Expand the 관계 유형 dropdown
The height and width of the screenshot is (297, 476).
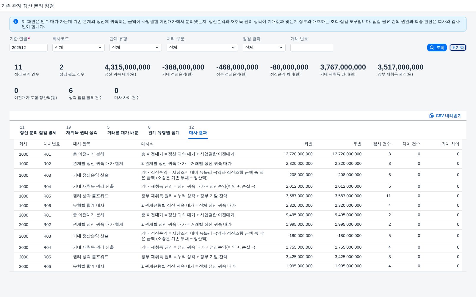136,48
